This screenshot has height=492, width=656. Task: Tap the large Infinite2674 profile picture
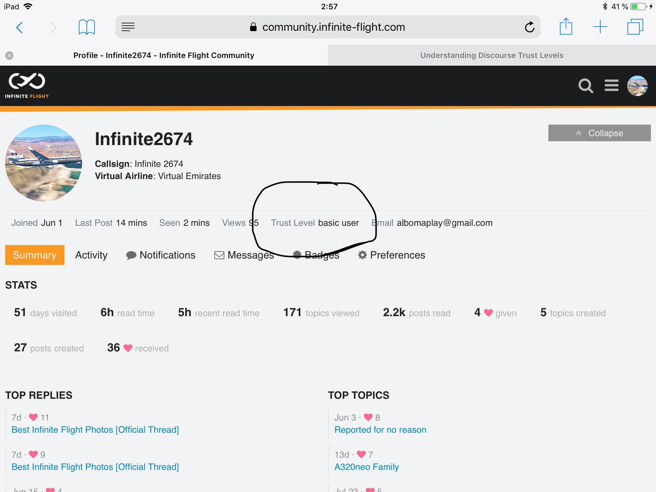tap(44, 163)
